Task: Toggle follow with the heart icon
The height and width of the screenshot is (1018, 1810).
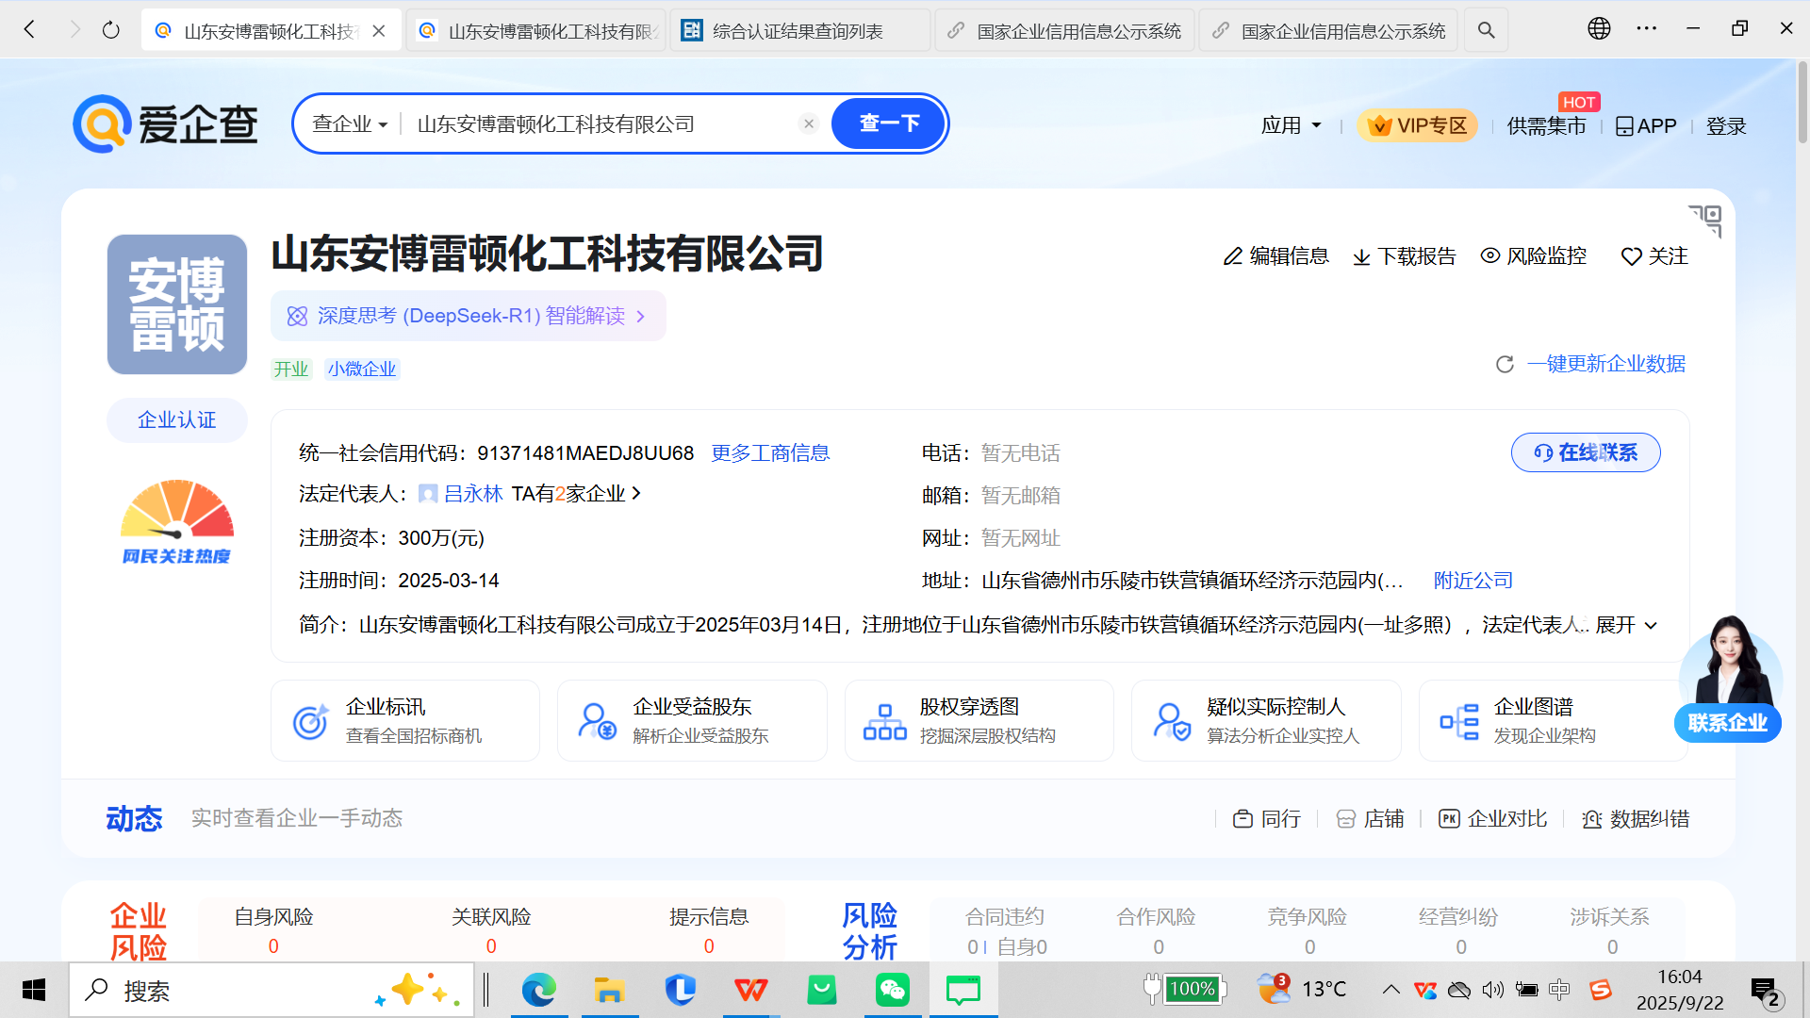Action: coord(1631,256)
